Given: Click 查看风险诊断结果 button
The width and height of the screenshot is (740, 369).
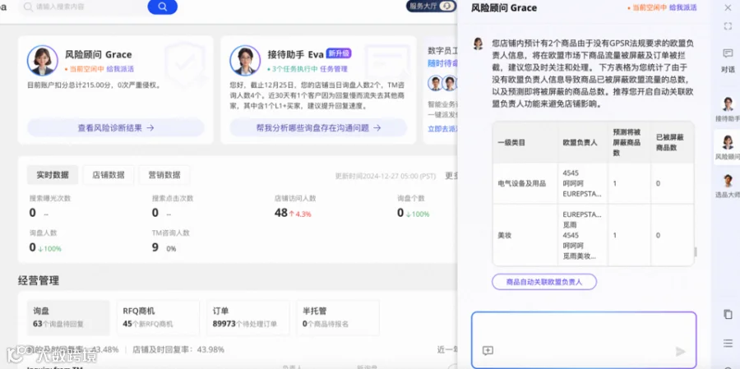Looking at the screenshot, I should tap(116, 127).
